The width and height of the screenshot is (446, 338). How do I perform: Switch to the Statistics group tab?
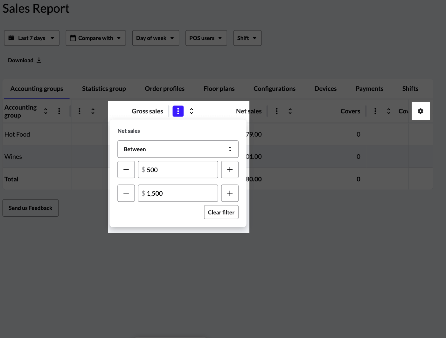click(x=104, y=89)
